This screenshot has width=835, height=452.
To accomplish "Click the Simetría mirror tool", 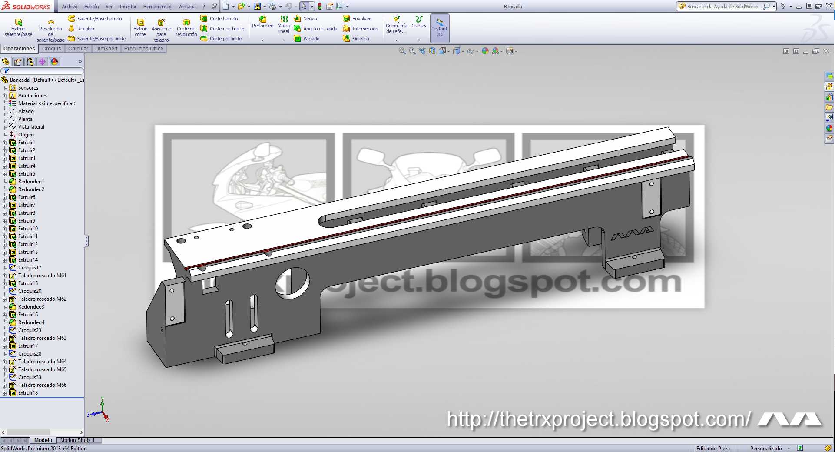I will pos(356,39).
